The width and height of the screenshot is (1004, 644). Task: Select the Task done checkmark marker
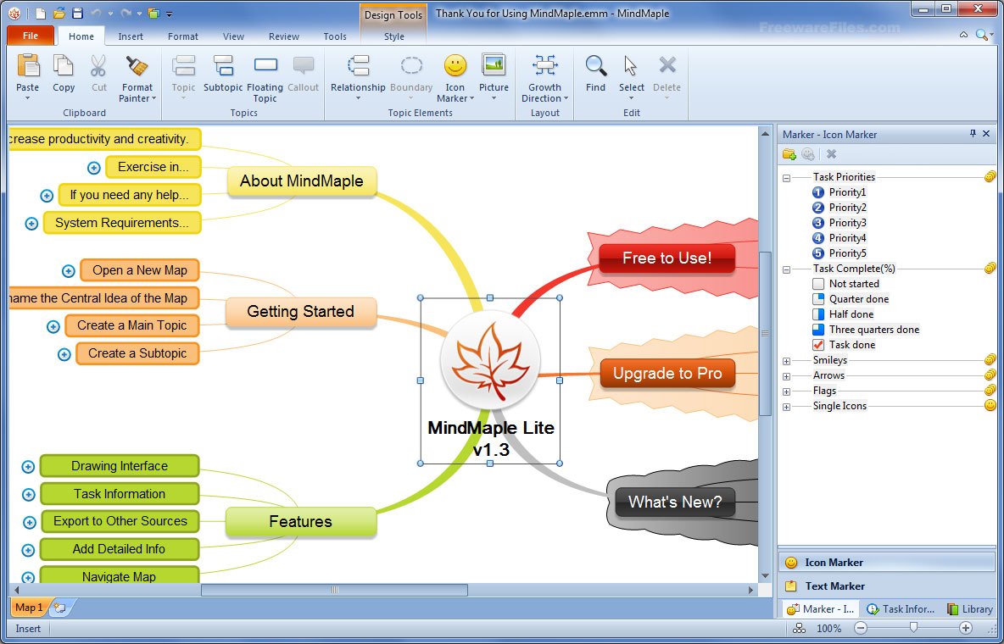pos(817,345)
